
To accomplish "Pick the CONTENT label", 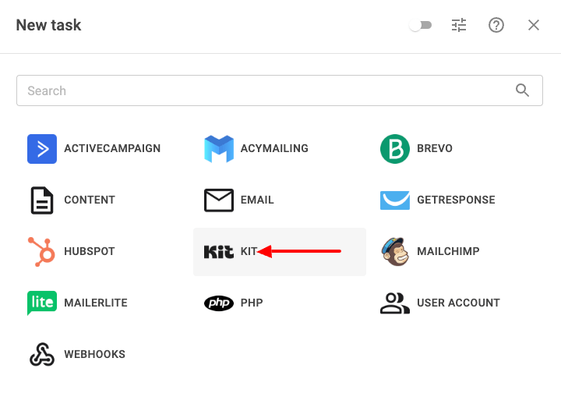I will 90,200.
